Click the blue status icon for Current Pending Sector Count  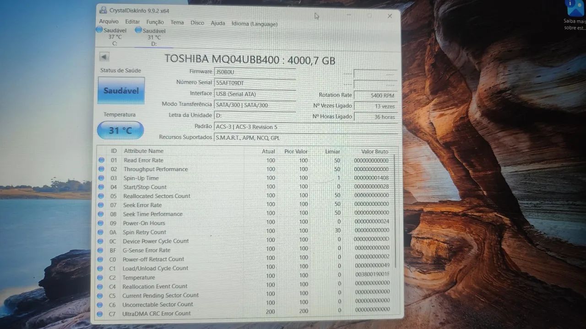coord(100,296)
